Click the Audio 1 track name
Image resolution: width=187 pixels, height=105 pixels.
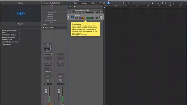77,16
